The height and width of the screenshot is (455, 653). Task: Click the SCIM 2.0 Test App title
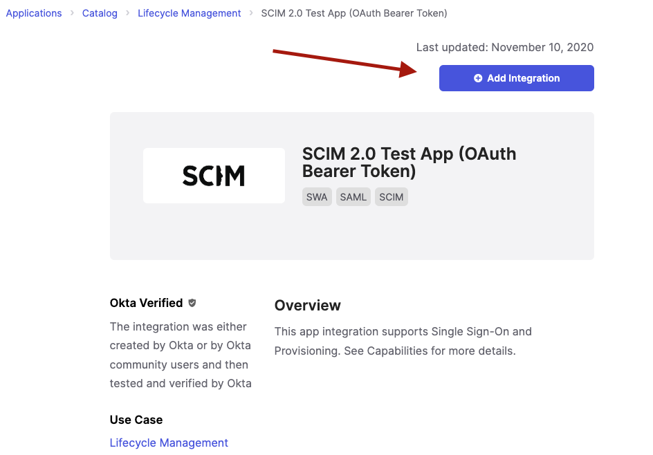pos(408,162)
